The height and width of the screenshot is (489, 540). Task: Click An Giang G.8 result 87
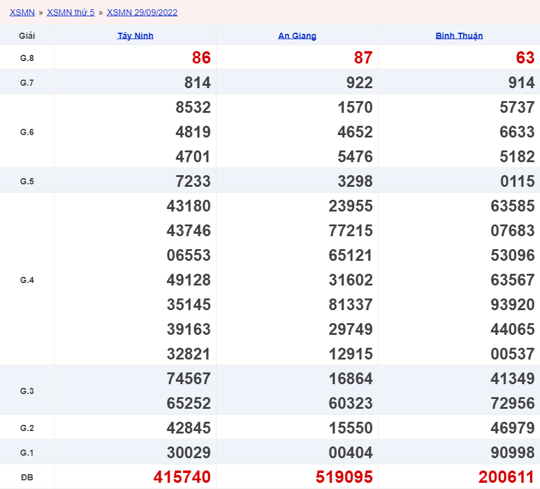pyautogui.click(x=363, y=57)
